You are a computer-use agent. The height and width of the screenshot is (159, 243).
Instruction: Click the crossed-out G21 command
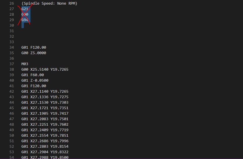coord(25,9)
